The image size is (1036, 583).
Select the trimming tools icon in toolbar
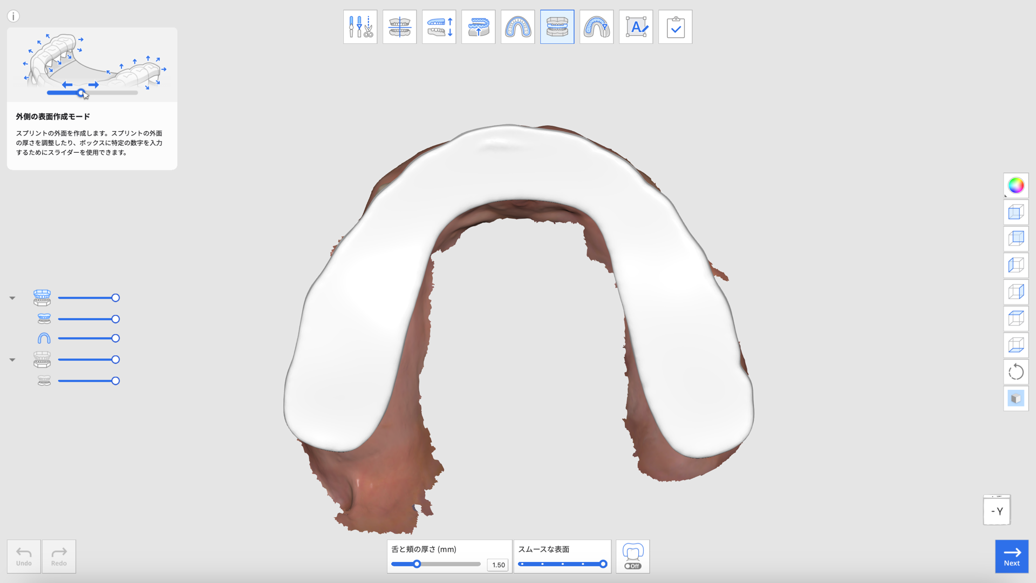(360, 26)
